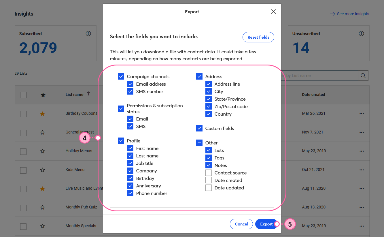Click the List name sort arrow
The width and height of the screenshot is (384, 237).
click(x=88, y=94)
